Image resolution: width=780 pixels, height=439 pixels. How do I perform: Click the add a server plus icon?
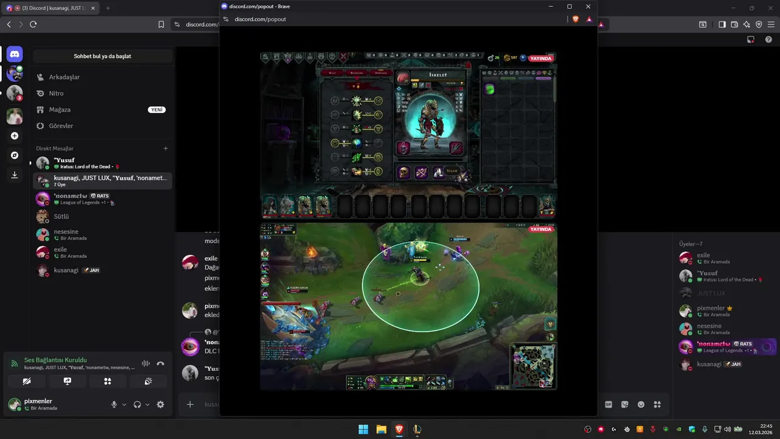click(x=15, y=136)
